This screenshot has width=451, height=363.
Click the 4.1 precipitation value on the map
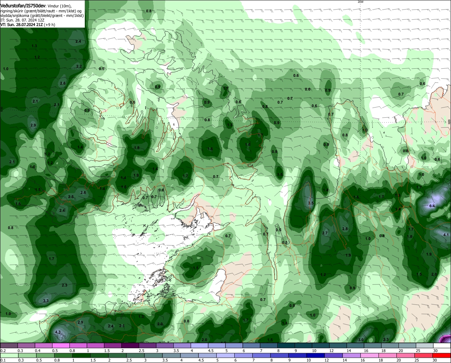point(446,235)
